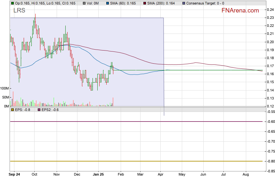Click the Consensus Target legend swatch
The height and width of the screenshot is (181, 275).
[x=183, y=3]
